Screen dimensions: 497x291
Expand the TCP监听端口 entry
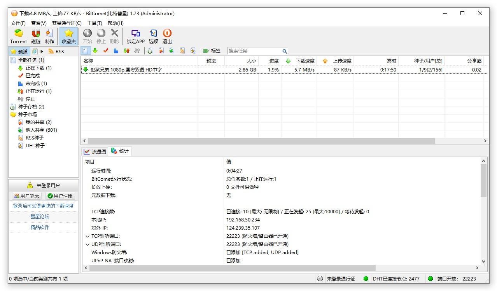point(87,236)
